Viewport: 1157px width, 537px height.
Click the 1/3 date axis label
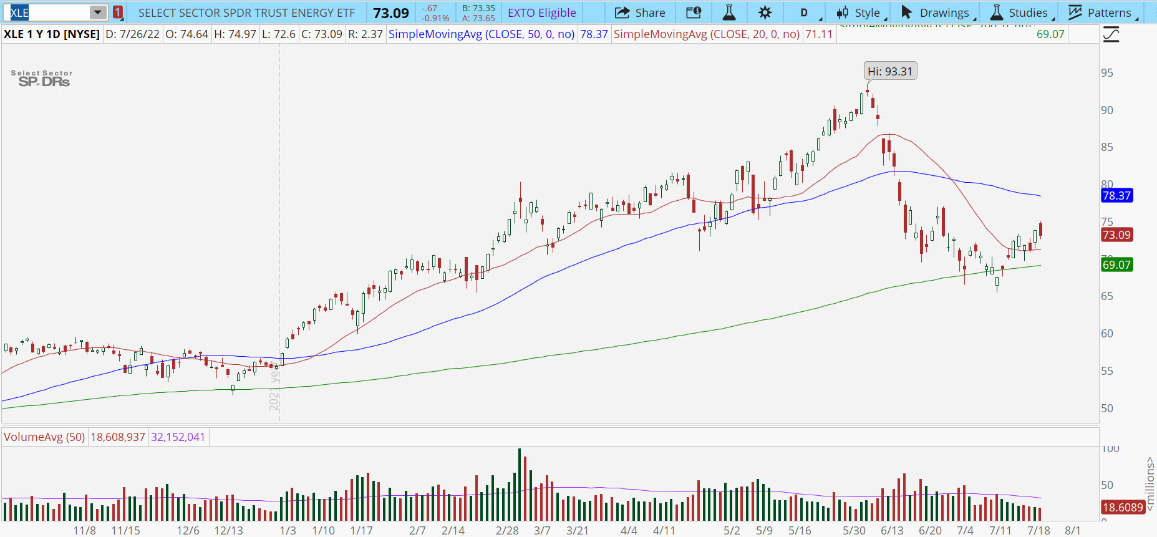[x=288, y=530]
